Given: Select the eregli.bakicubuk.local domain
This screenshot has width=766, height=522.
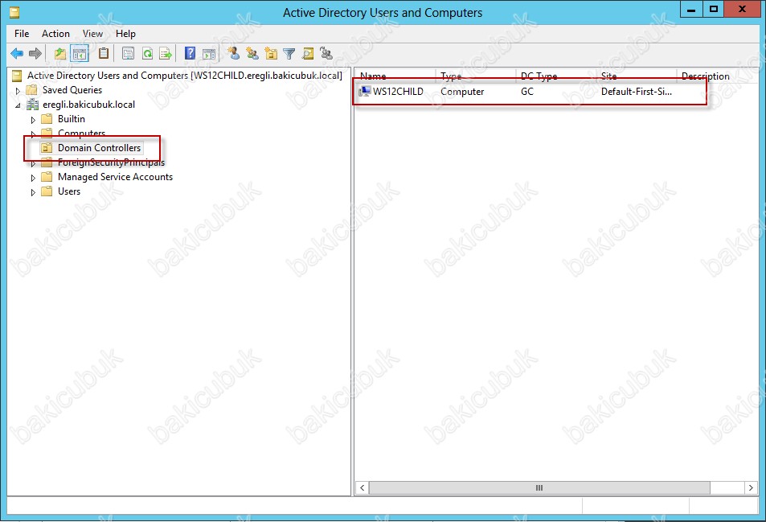Looking at the screenshot, I should click(x=89, y=105).
